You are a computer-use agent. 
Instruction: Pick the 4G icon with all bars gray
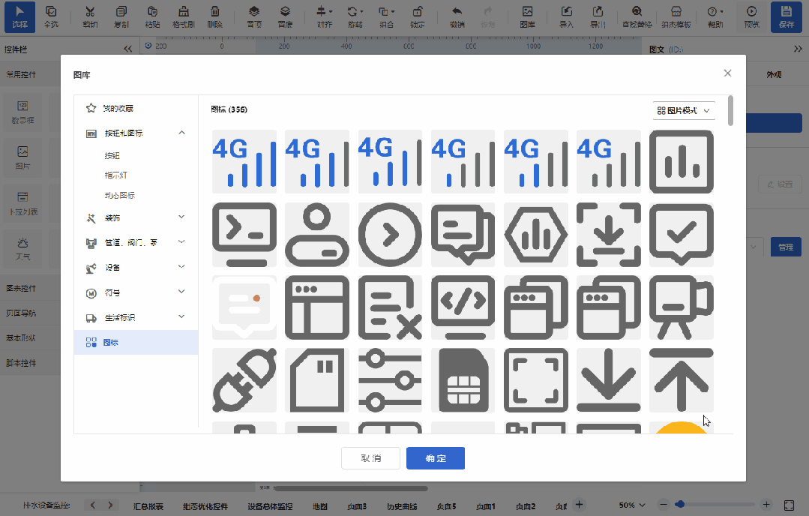(608, 161)
